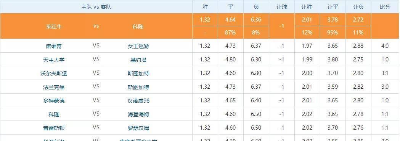Open the 科隆 away team in orange row
Viewport: 400px width, 141px height.
point(138,26)
